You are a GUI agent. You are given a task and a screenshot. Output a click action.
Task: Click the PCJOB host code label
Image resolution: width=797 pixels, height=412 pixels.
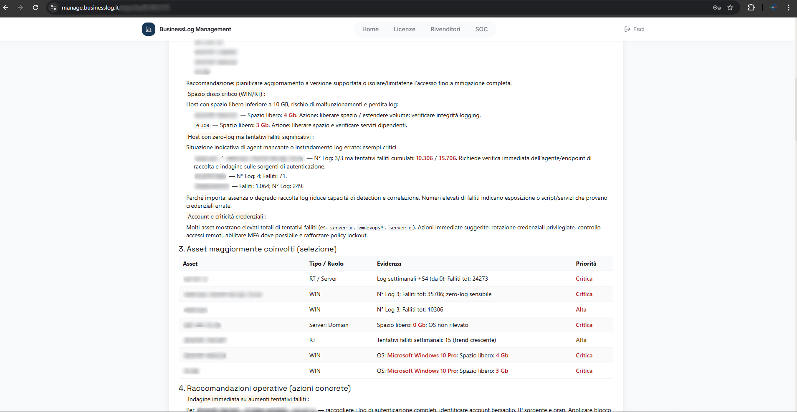pos(202,125)
